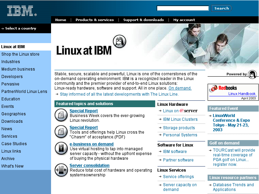
Task: Open PartnerWorld Linux Lens in sidebar
Action: point(24,92)
